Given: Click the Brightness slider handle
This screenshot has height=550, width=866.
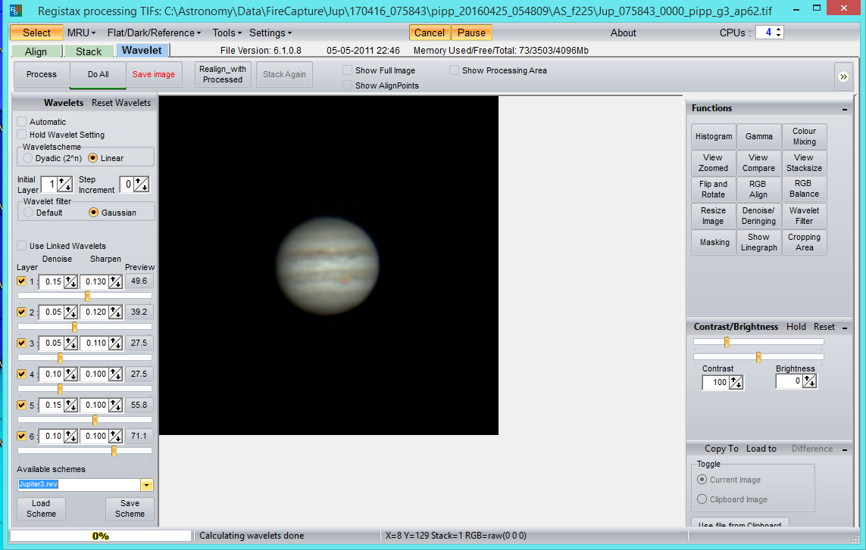Looking at the screenshot, I should pyautogui.click(x=759, y=357).
